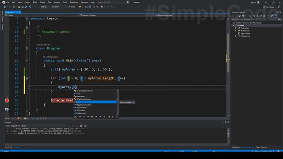Image resolution: width=283 pixels, height=159 pixels.
Task: Click the search magnifier in title bar
Action: [128, 2]
